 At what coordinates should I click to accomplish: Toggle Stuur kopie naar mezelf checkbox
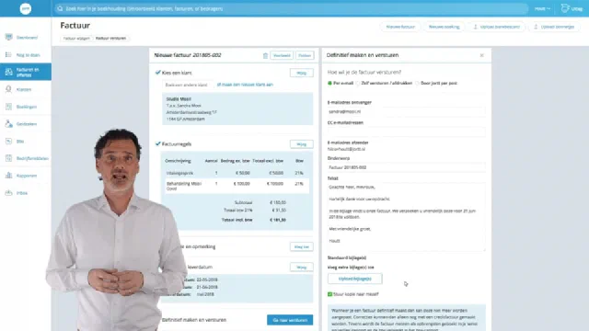(x=329, y=294)
